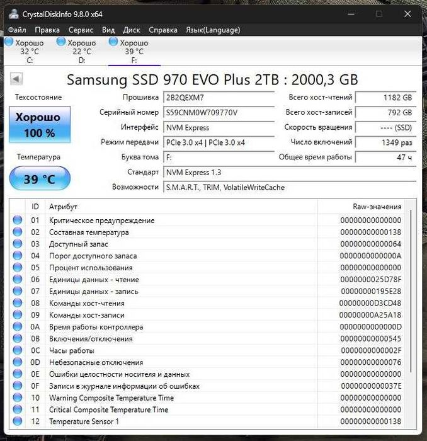Viewport: 427px width, 441px height.
Task: Open the Файл menu
Action: pyautogui.click(x=17, y=30)
